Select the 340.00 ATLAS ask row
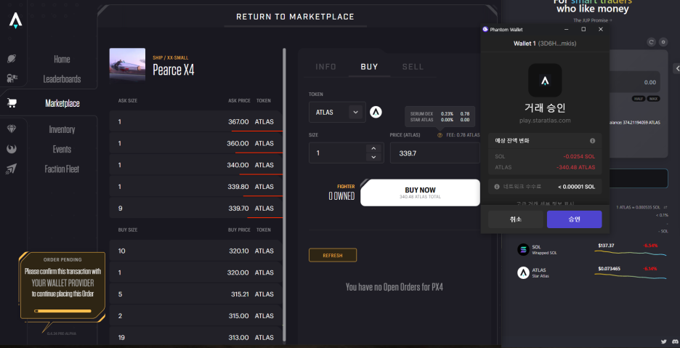The image size is (680, 348). pos(195,165)
